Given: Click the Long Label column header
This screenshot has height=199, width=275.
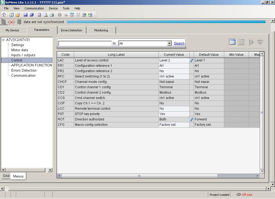Looking at the screenshot, I should (116, 55).
